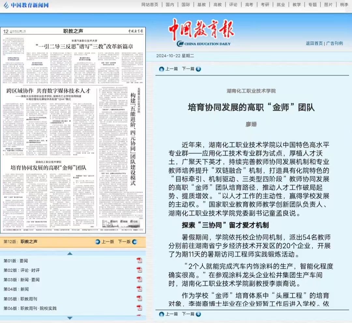This screenshot has height=323, width=352.
Task: Click the 上一篇 arrow icon below the article
Action: point(161,314)
